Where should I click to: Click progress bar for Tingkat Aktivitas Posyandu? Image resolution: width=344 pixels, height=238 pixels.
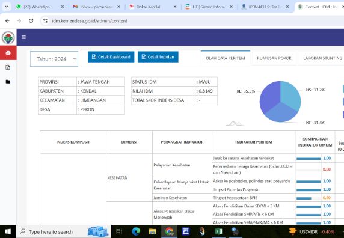pyautogui.click(x=309, y=190)
